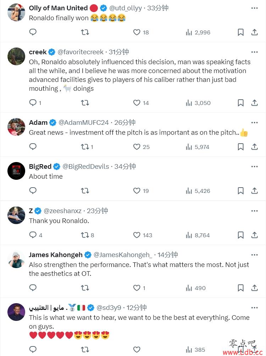The image size is (266, 356).
Task: Open more options for Olly's tweet
Action: click(254, 8)
